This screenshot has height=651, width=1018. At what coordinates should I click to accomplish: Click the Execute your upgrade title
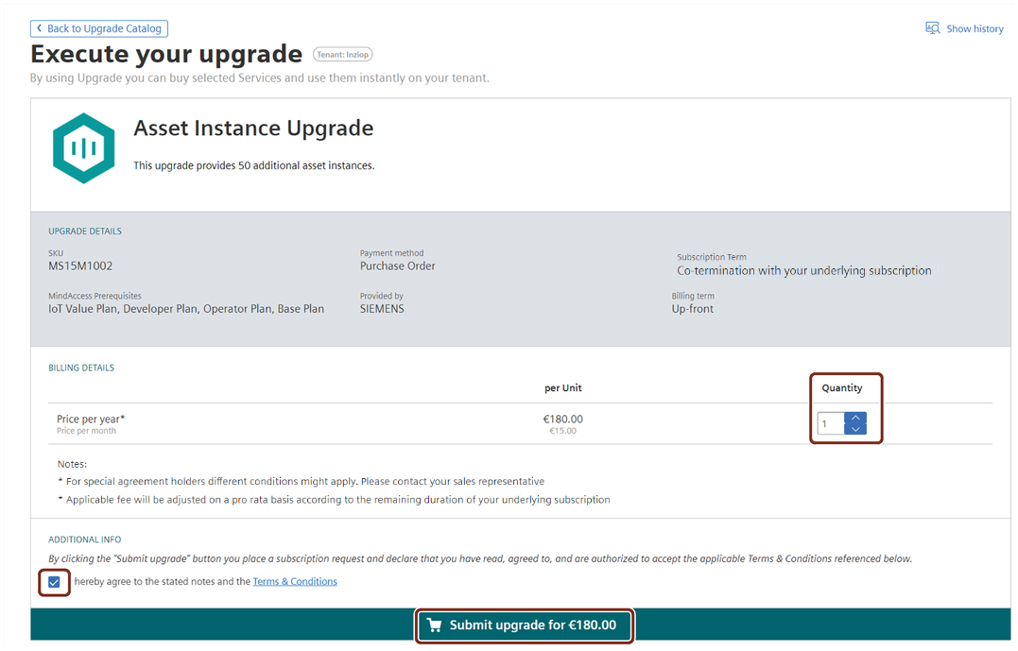(166, 54)
